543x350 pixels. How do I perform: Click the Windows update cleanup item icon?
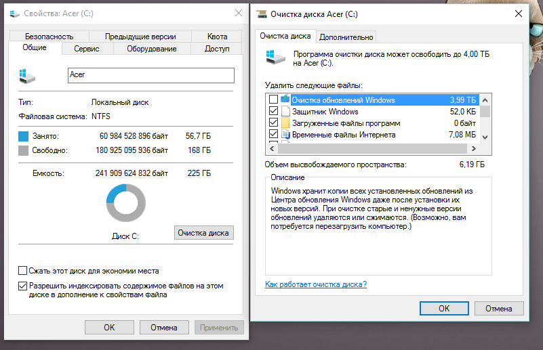coord(285,100)
